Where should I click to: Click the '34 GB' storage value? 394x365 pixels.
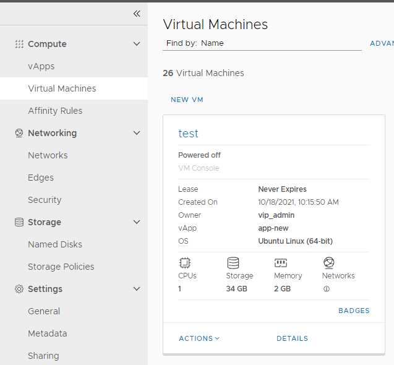tap(236, 288)
